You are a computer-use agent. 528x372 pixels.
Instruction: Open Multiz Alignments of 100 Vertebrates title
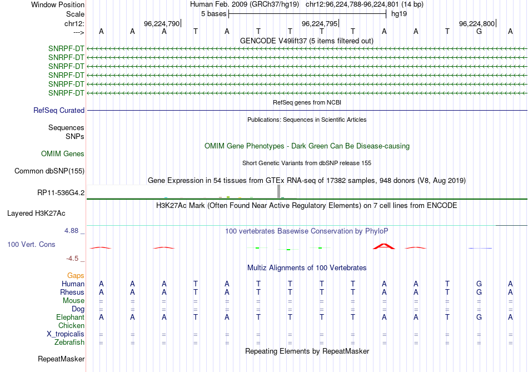tap(307, 268)
